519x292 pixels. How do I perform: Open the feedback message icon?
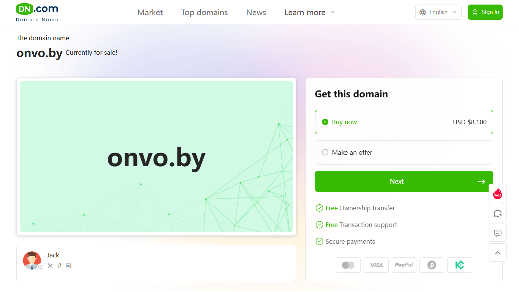498,233
